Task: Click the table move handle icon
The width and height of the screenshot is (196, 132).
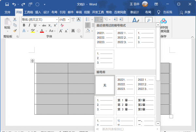Action: (32, 61)
